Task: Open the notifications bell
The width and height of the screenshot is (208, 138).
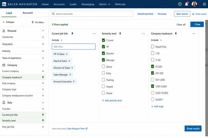Action: 187,4
